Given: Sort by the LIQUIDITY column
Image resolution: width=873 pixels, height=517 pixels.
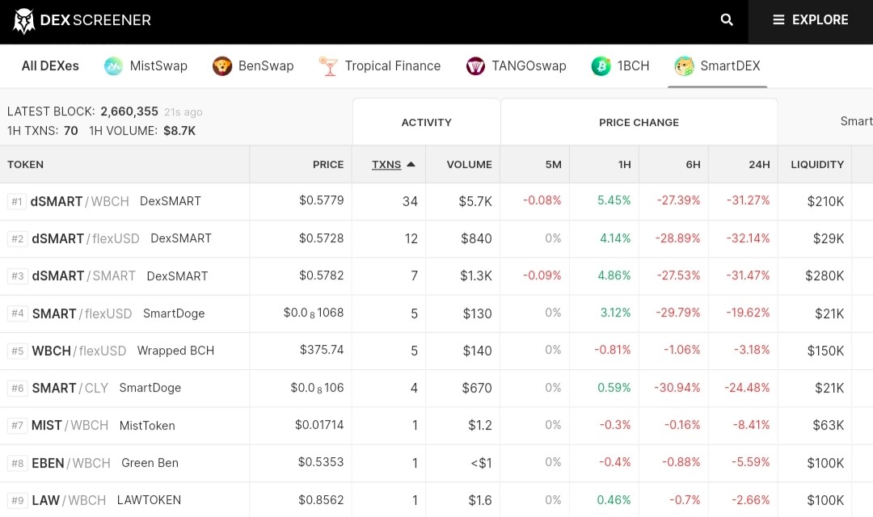Looking at the screenshot, I should click(816, 165).
